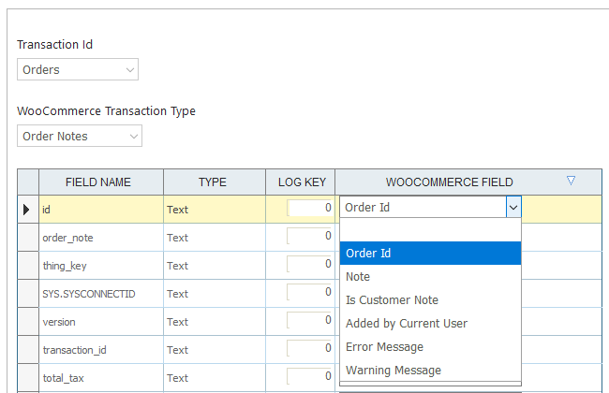Choose Order Id in the dropdown list
This screenshot has width=609, height=393.
[x=430, y=253]
